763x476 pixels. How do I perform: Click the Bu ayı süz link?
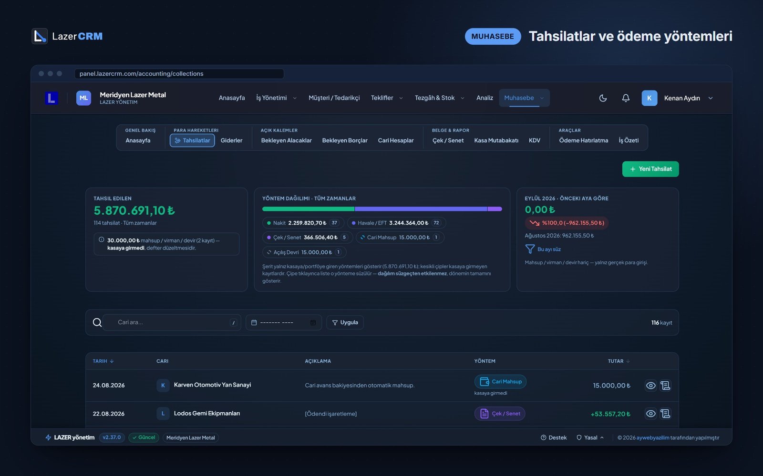coord(549,249)
